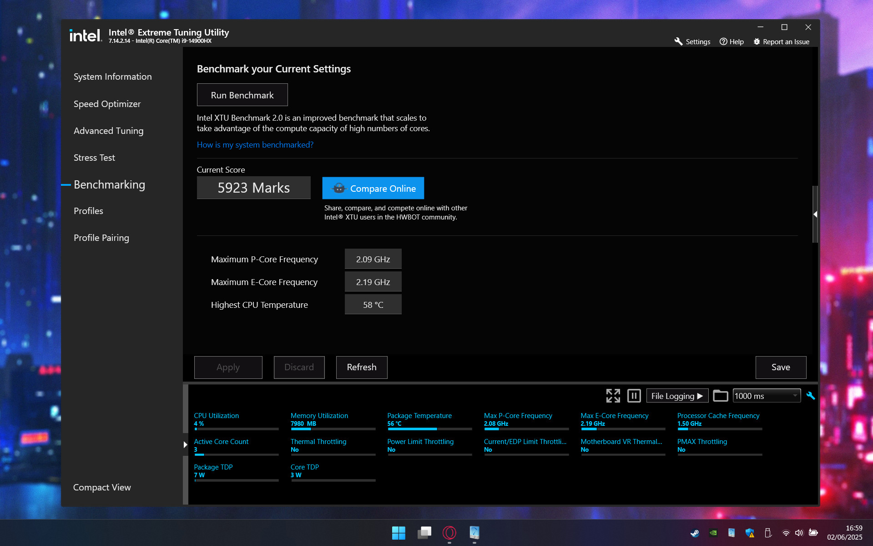Select the Motherboard VR Thermal monitor
Image resolution: width=873 pixels, height=546 pixels.
click(623, 447)
